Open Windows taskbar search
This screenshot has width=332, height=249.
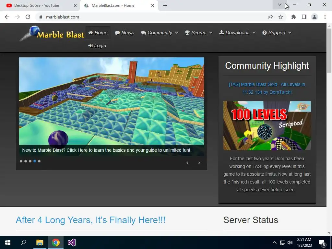point(23,243)
